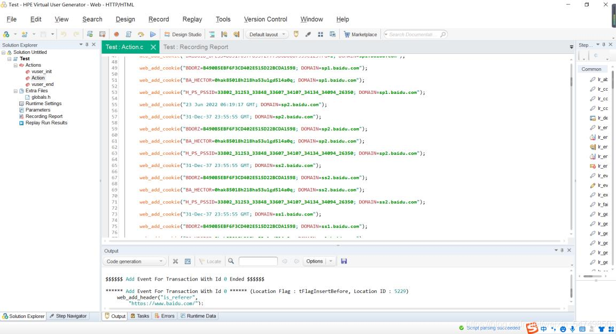Select vuser_init in Solution Explorer
This screenshot has width=616, height=334.
(42, 71)
